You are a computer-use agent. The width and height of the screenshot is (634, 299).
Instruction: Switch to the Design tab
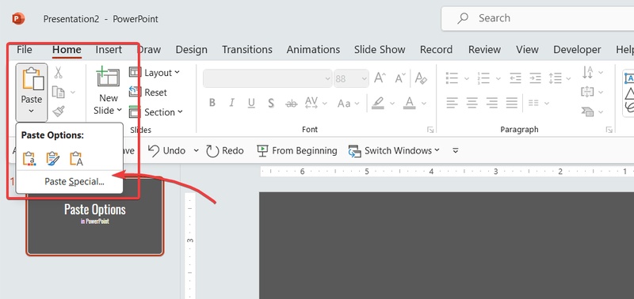click(191, 50)
